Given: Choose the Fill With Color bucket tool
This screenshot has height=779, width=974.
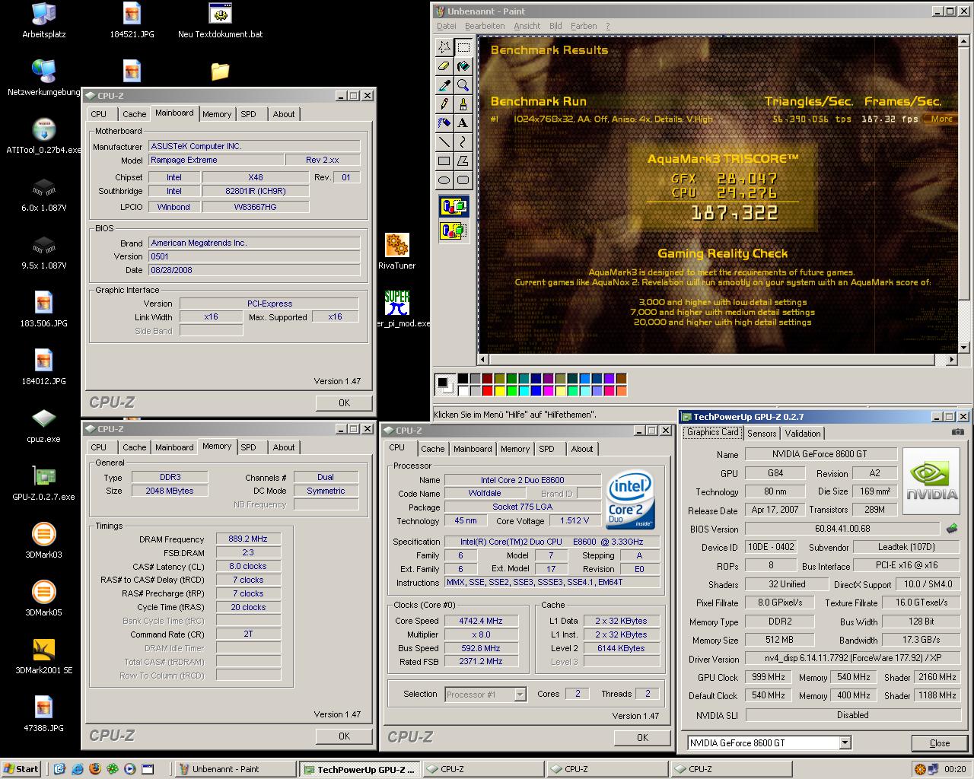Looking at the screenshot, I should click(x=463, y=66).
